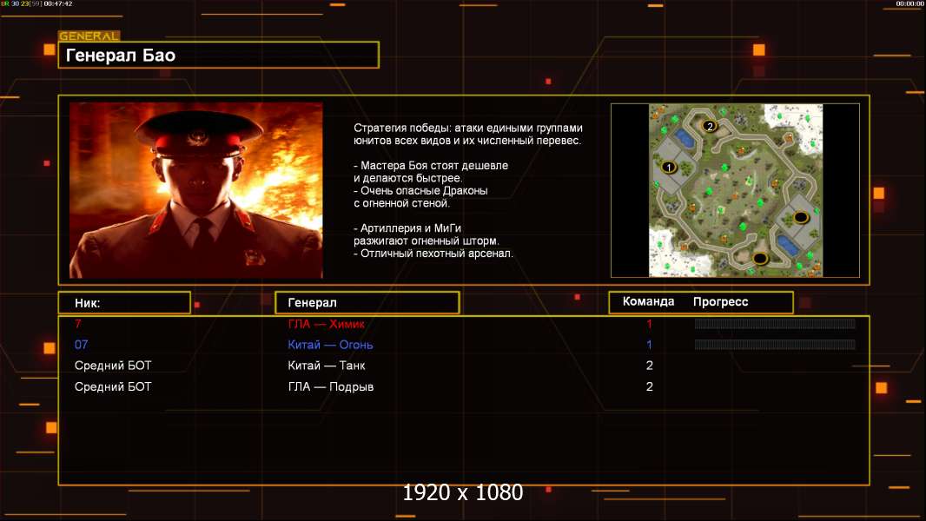Click 'Китай — Огонь' general entry

(330, 345)
